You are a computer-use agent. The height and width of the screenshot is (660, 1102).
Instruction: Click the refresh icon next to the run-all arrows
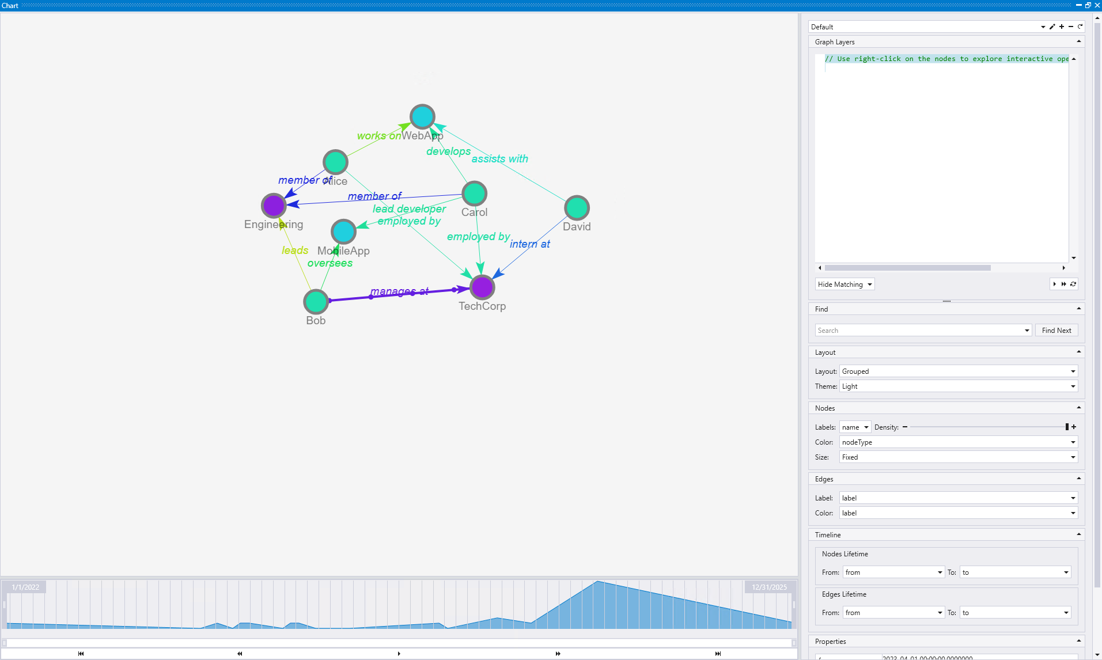coord(1073,284)
